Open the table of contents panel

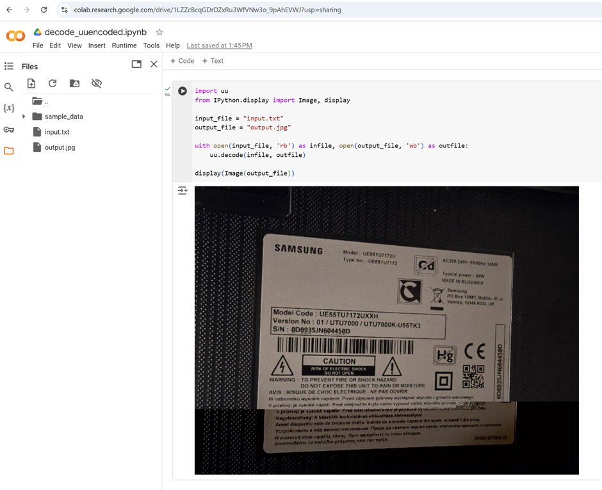coord(9,66)
